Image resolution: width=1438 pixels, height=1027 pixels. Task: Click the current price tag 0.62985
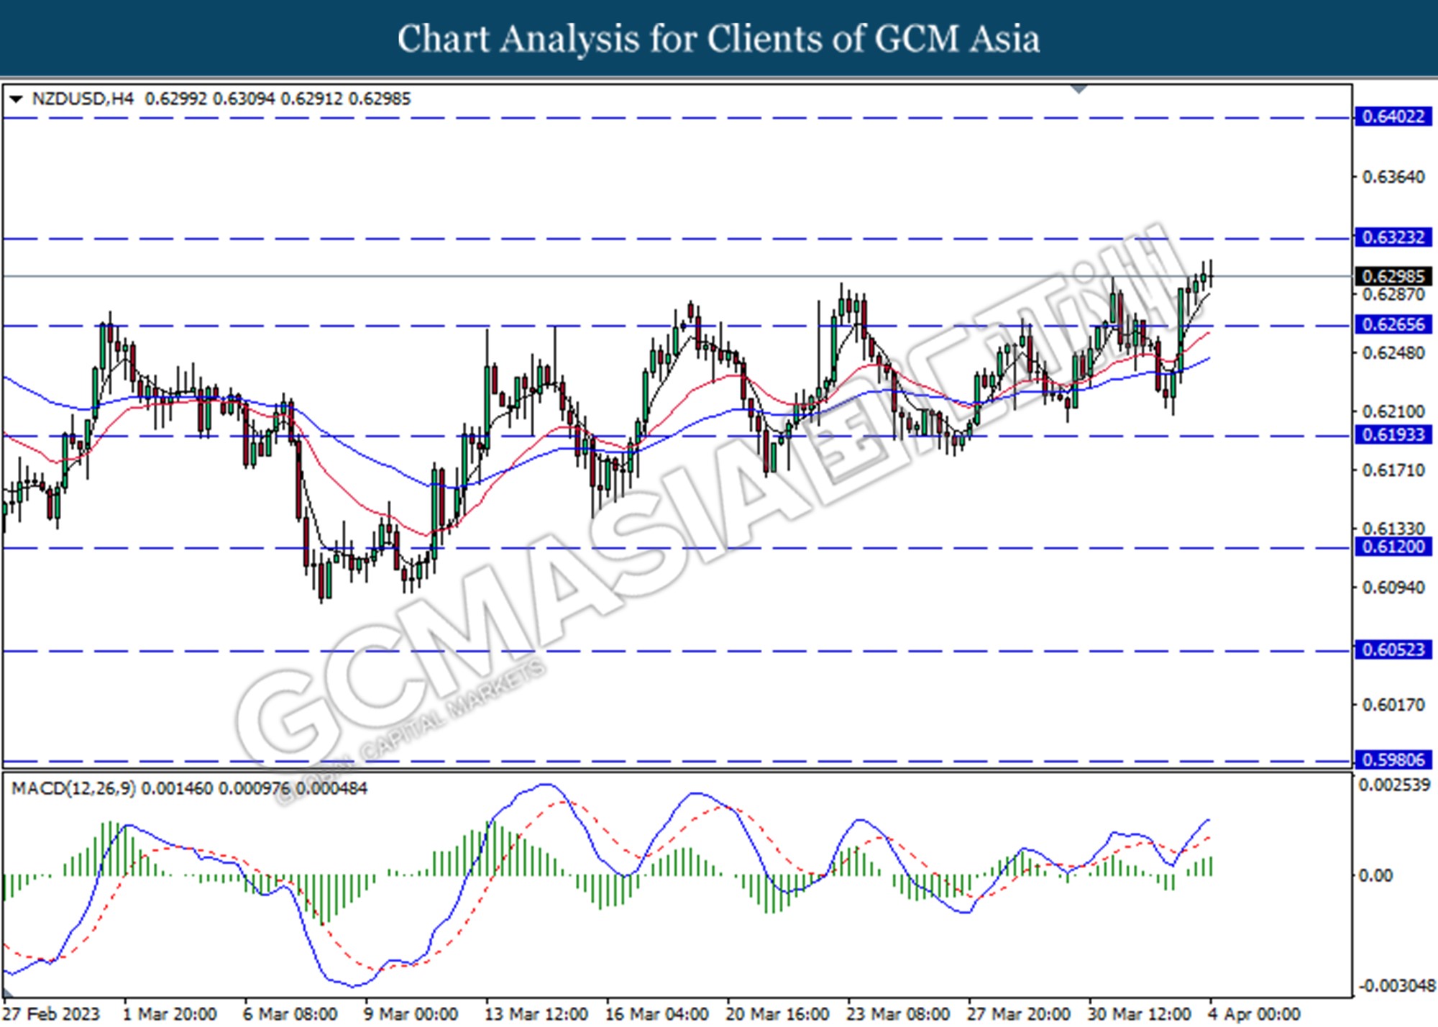[1393, 276]
